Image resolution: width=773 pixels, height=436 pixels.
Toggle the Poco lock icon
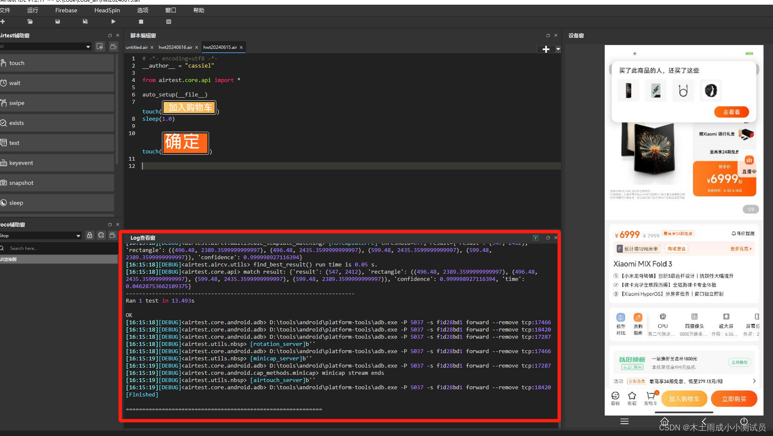click(x=90, y=235)
